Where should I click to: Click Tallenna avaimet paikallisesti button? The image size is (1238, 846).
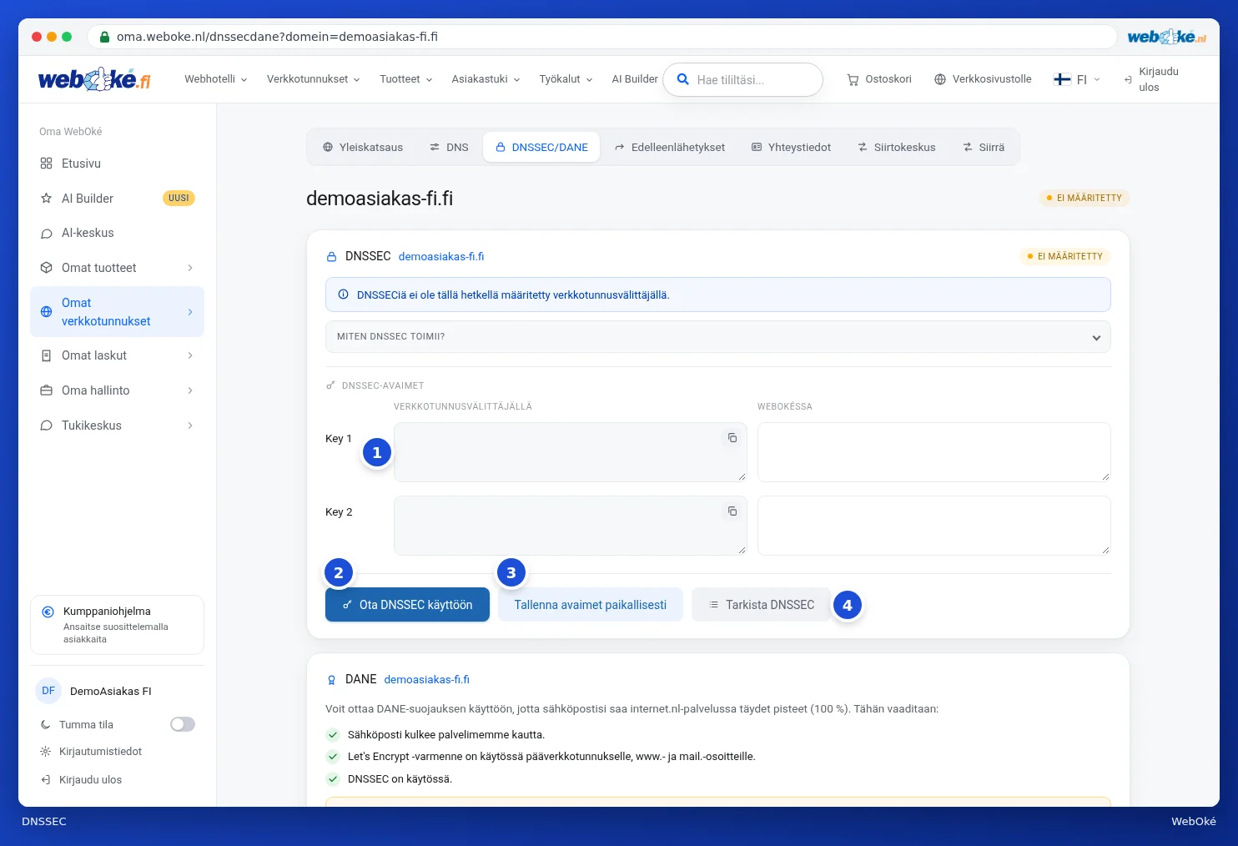(591, 605)
